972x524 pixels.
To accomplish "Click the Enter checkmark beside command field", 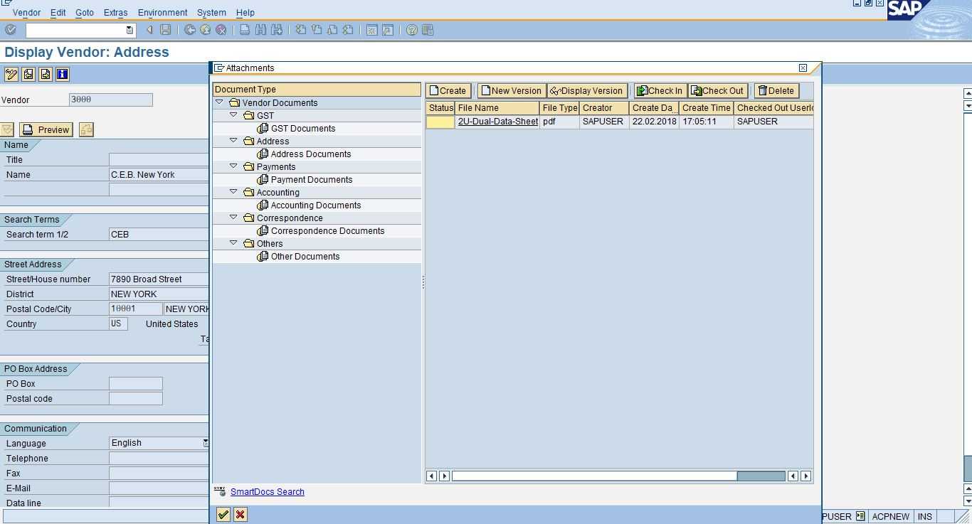I will [x=11, y=30].
